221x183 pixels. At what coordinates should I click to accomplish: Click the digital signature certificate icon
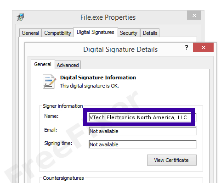[49, 82]
